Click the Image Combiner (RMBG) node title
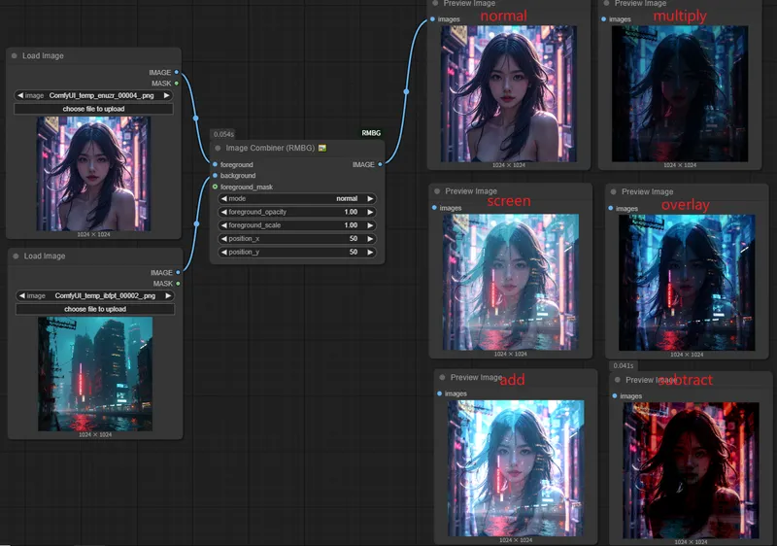The width and height of the screenshot is (777, 546). click(271, 149)
